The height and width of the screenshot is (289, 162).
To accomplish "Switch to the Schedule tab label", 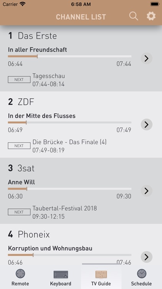I will point(141,284).
